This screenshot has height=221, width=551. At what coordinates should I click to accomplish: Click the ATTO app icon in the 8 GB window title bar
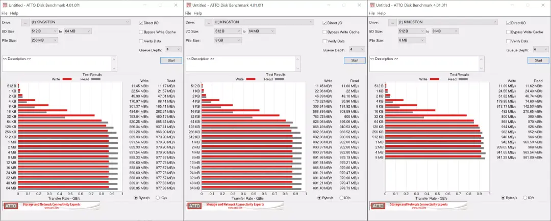point(188,5)
